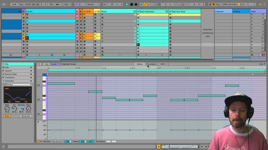Click the Key map mode button
This screenshot has height=150, width=268.
click(x=218, y=5)
